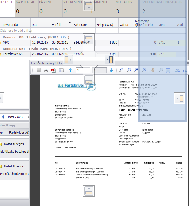Click the fit-to-page frame icon
Screen dimensions: 189x206
[168, 70]
